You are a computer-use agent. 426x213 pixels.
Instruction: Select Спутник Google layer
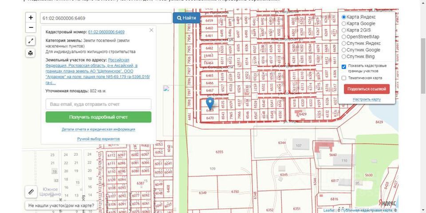click(x=343, y=50)
